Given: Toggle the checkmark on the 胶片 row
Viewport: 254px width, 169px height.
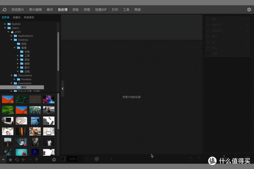Looking at the screenshot, I should [247, 42].
